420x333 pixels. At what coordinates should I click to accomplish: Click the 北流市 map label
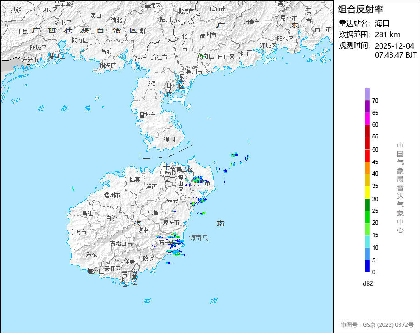tap(185, 11)
